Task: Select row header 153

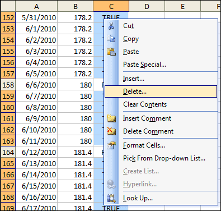Action: click(x=8, y=29)
